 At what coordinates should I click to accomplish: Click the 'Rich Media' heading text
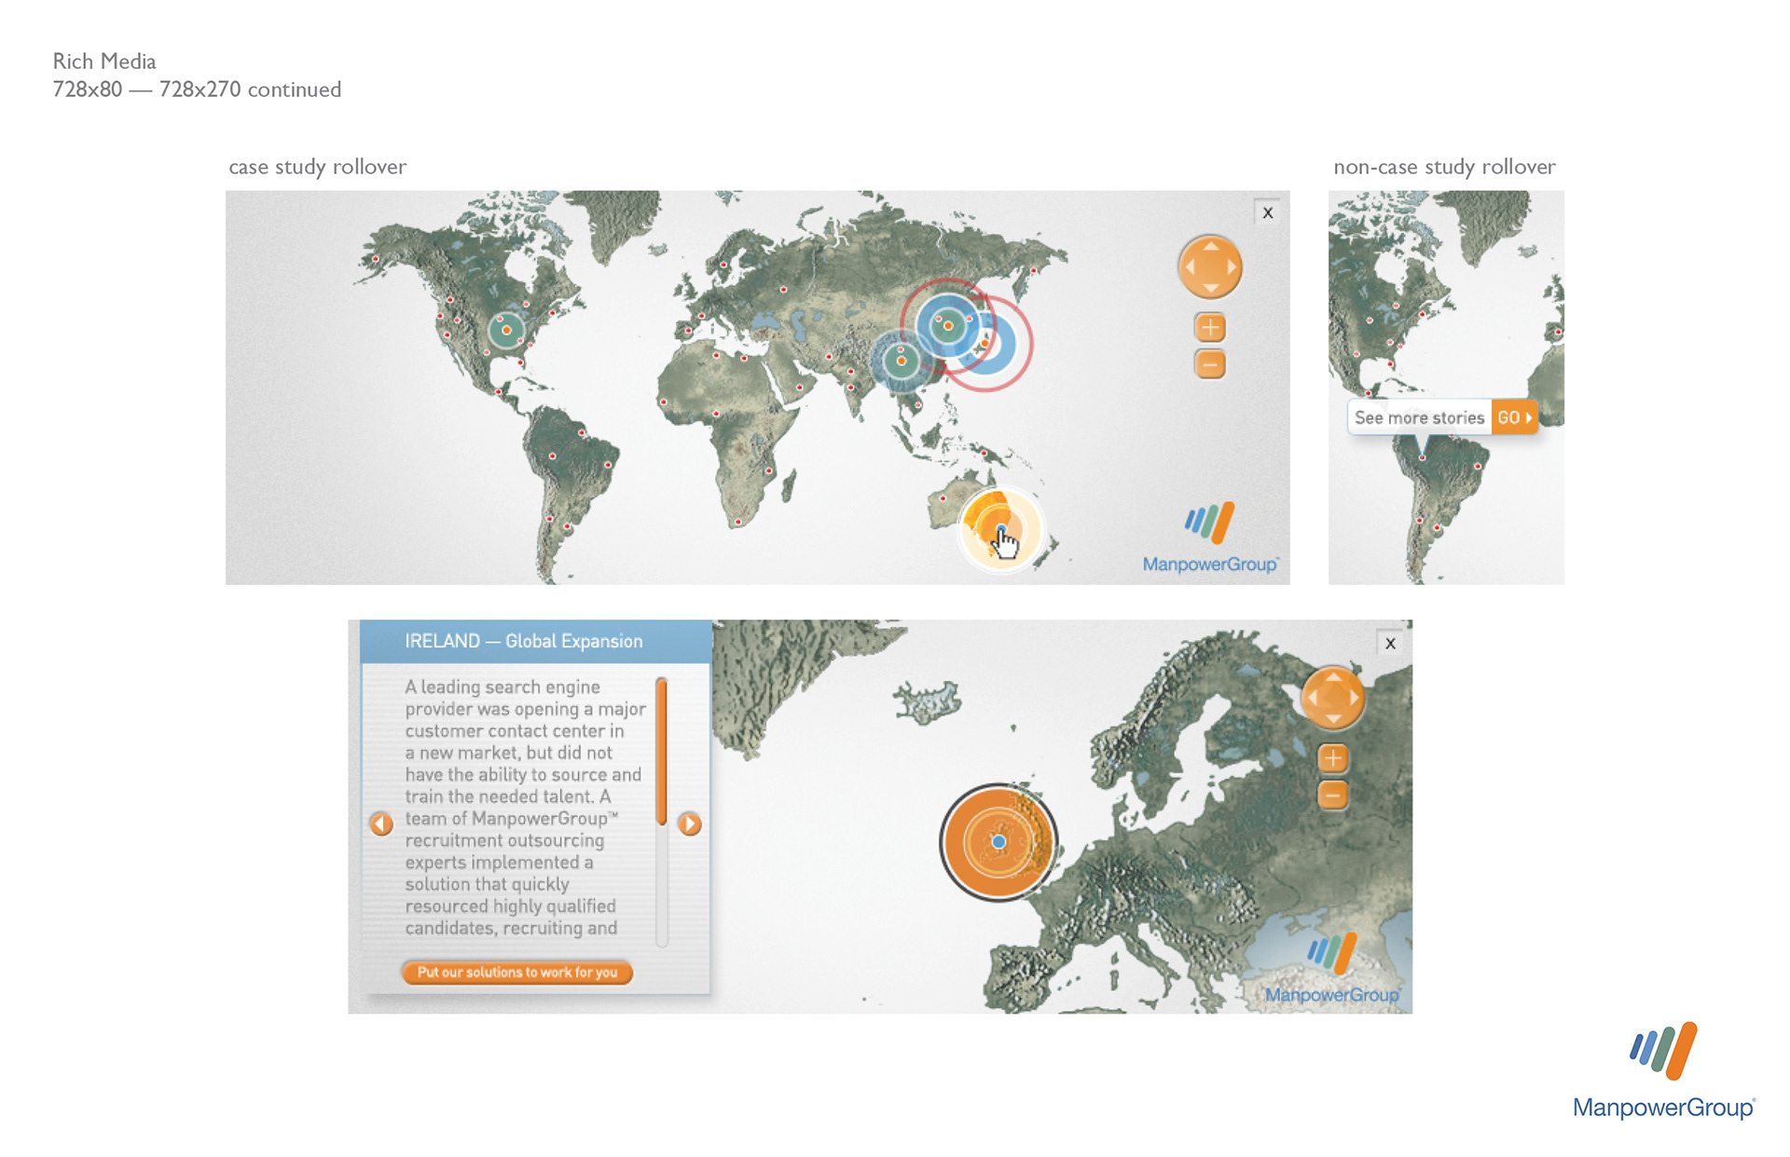(104, 61)
